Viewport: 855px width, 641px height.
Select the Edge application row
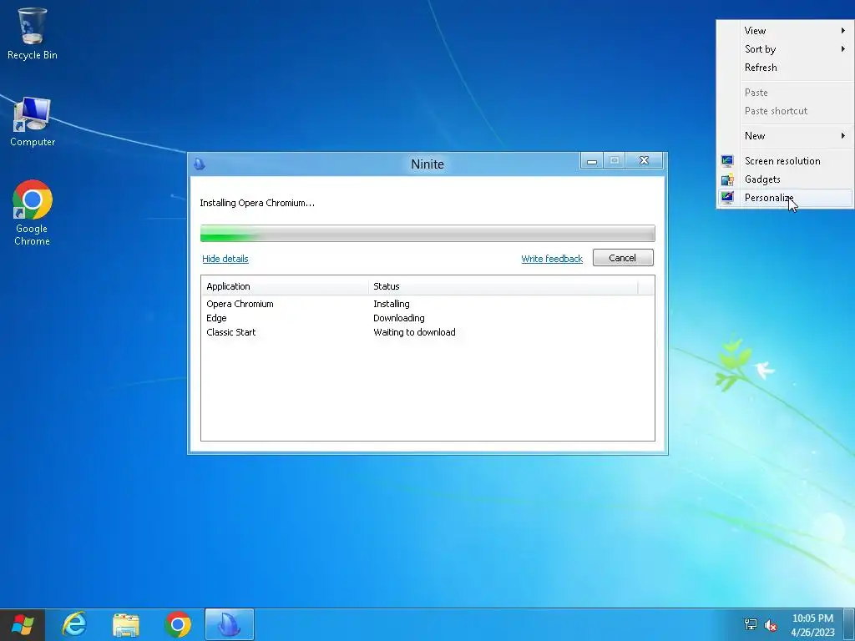(x=427, y=318)
